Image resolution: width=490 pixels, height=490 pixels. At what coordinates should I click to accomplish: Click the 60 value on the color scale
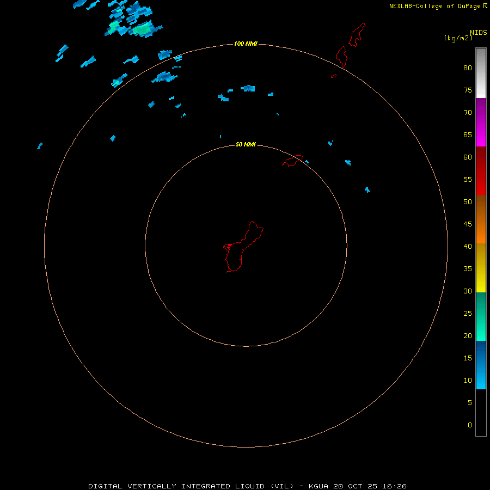tap(468, 157)
